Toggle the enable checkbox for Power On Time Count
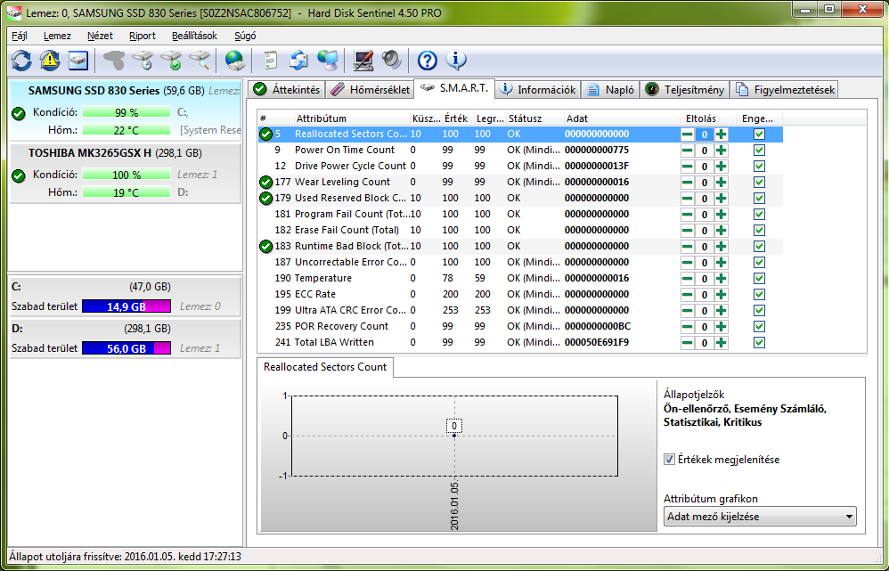The width and height of the screenshot is (889, 571). tap(759, 151)
